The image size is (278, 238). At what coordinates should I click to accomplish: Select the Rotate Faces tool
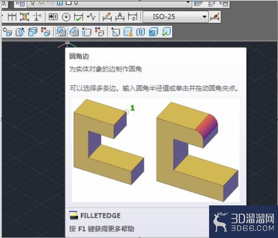point(8,32)
